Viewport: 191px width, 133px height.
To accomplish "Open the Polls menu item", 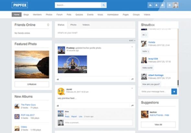I will tap(69, 15).
